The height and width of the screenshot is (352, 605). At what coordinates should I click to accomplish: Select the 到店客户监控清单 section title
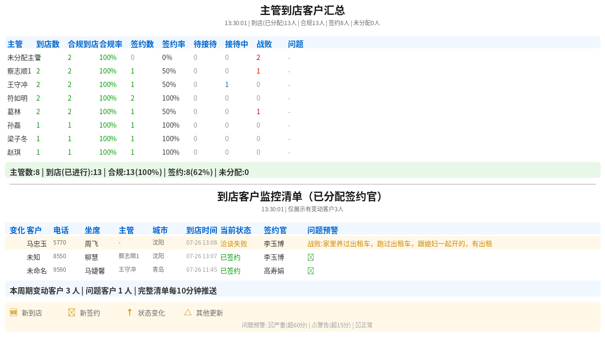(302, 196)
